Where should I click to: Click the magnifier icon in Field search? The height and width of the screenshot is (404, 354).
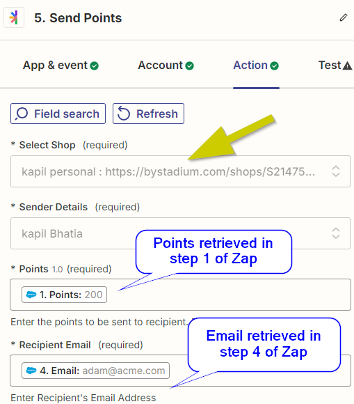click(x=22, y=114)
